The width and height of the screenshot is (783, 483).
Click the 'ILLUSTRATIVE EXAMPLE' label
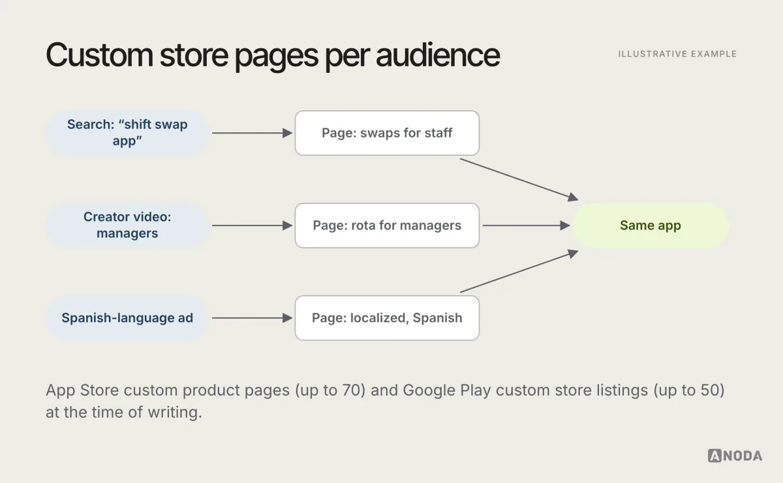pyautogui.click(x=677, y=54)
